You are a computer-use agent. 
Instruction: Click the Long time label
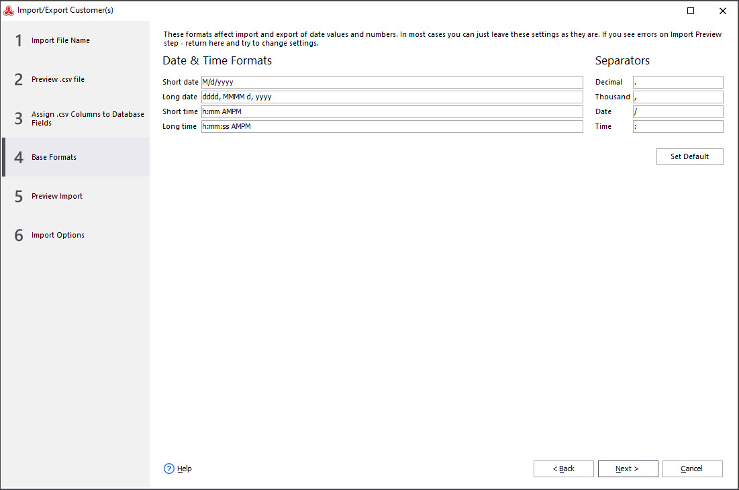tap(180, 126)
